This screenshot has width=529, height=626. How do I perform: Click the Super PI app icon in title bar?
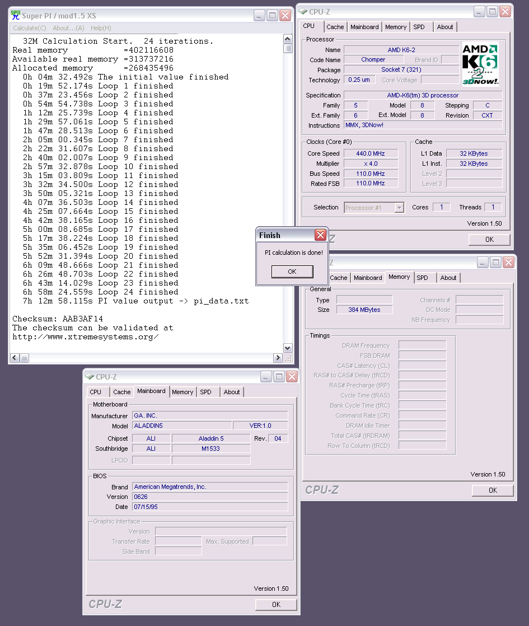(x=16, y=15)
